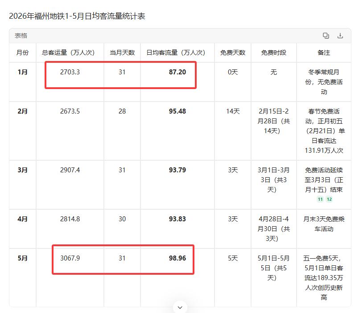363x313 pixels.
Task: Select the 免费时段 column header
Action: point(274,53)
